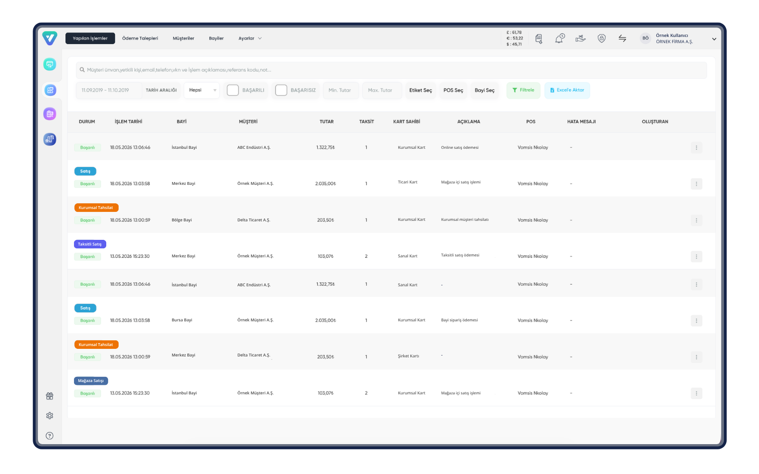The height and width of the screenshot is (474, 759).
Task: Click the customer search input field
Action: (x=391, y=70)
